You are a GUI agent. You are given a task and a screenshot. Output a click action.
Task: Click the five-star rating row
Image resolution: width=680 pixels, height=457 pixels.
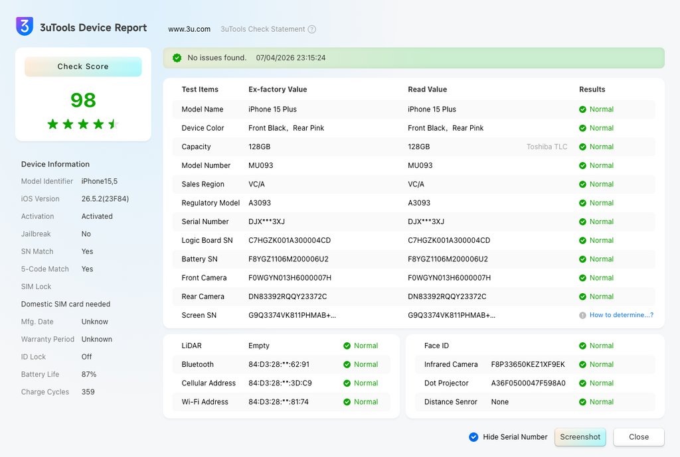[83, 125]
